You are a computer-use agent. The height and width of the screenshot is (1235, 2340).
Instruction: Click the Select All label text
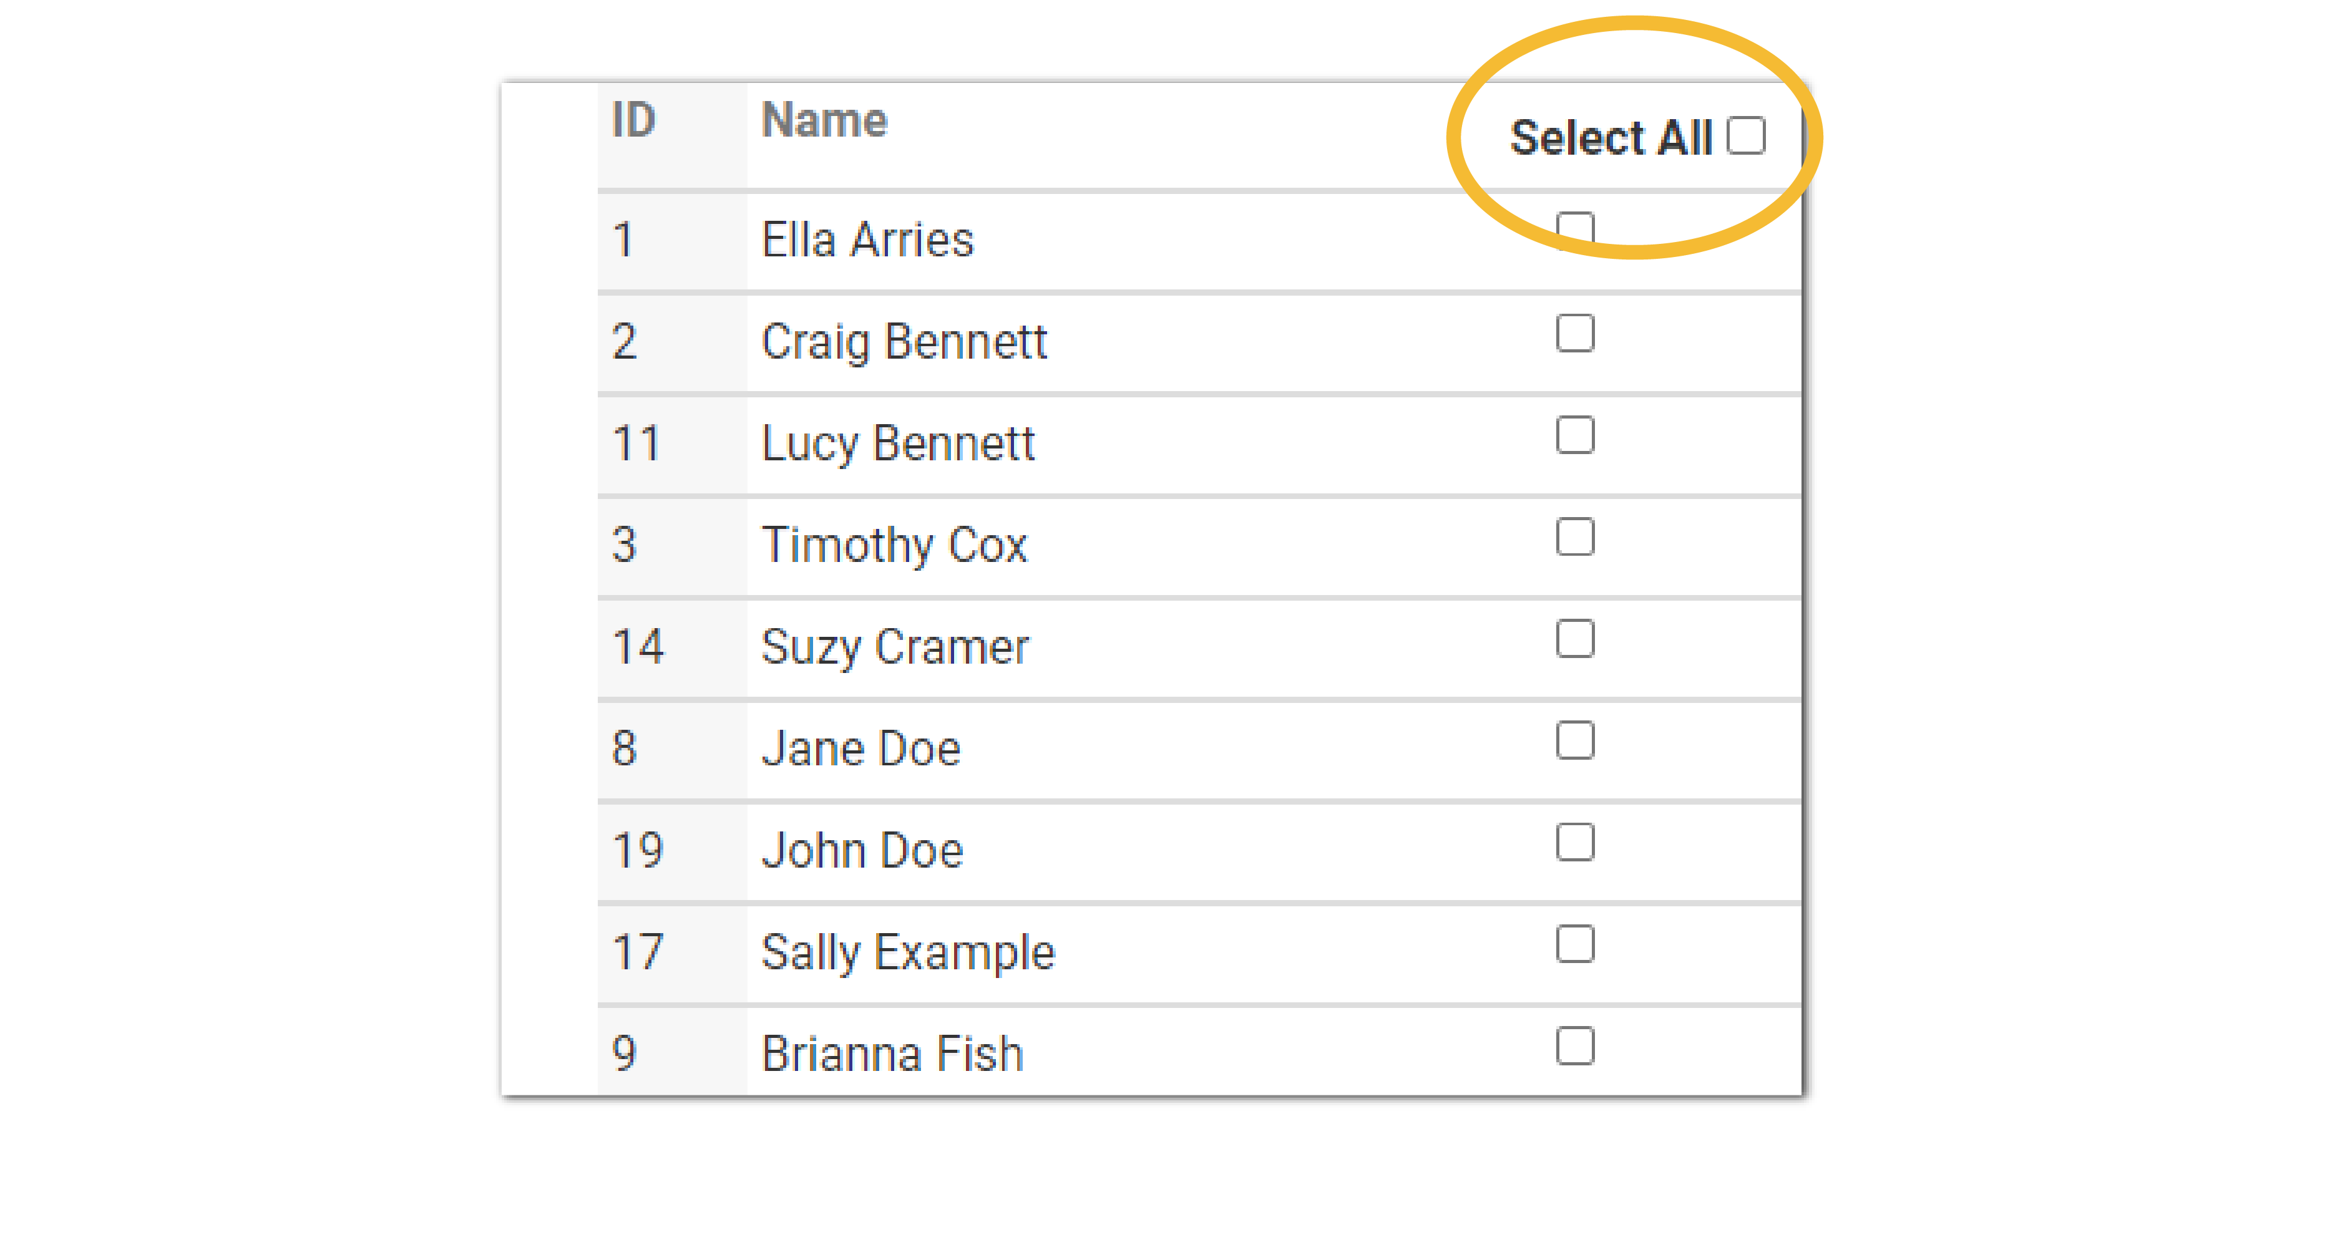(x=1611, y=138)
